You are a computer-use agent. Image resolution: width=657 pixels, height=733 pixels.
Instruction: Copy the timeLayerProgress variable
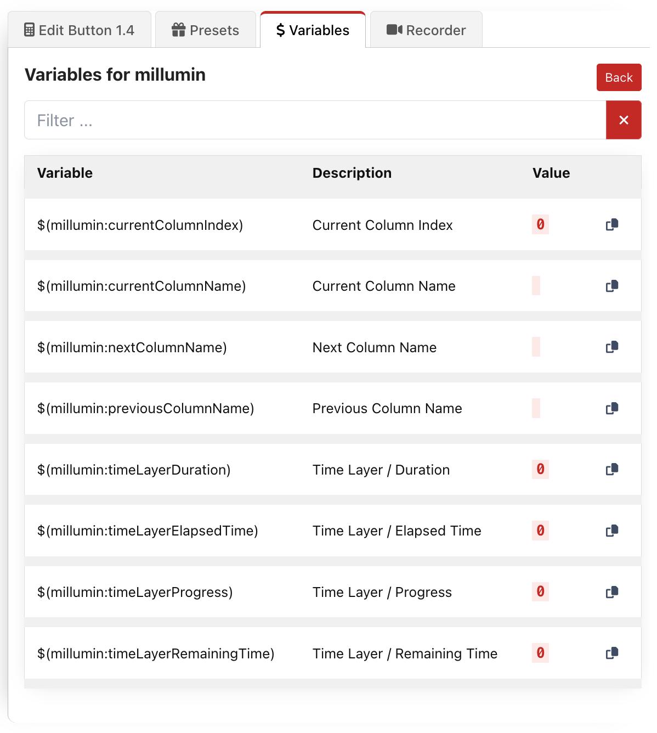(612, 592)
